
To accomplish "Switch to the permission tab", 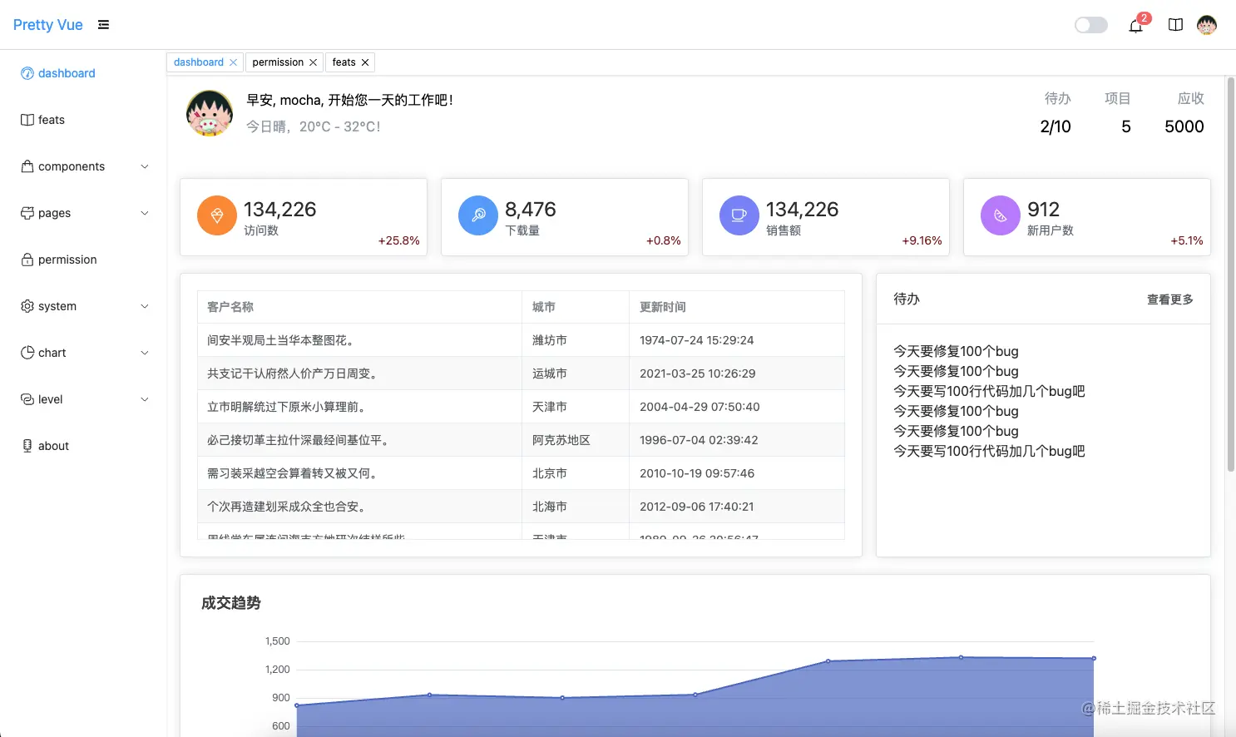I will (x=279, y=62).
